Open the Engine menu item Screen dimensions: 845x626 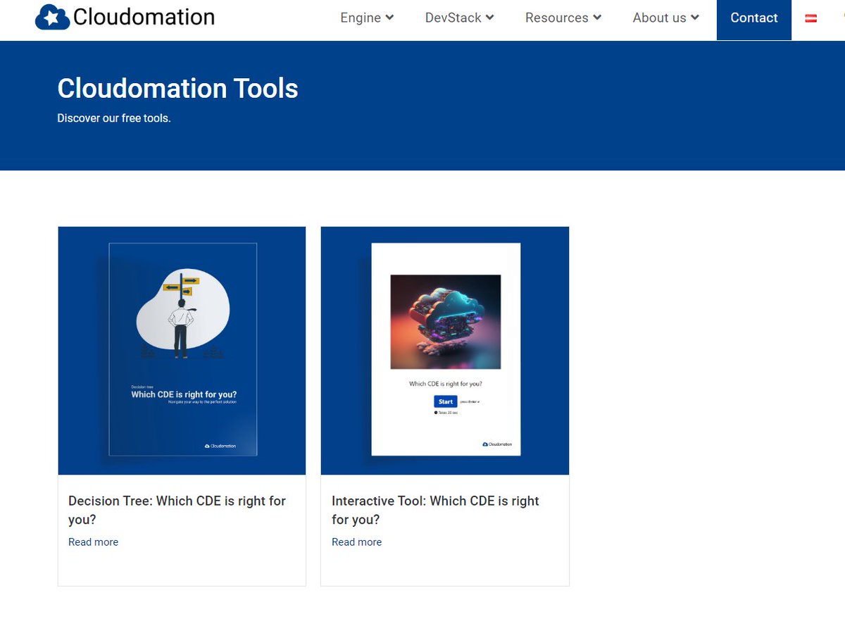(x=367, y=18)
